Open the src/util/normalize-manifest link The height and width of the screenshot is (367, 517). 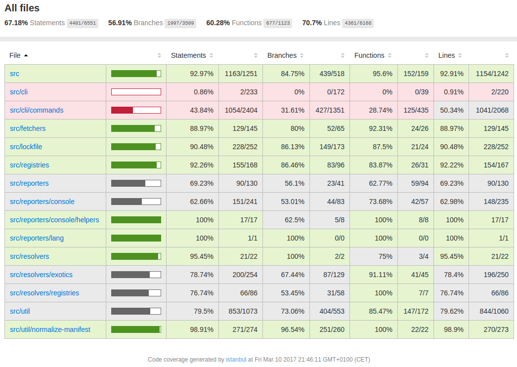coord(50,329)
